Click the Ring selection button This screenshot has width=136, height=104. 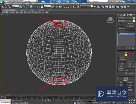121,66
